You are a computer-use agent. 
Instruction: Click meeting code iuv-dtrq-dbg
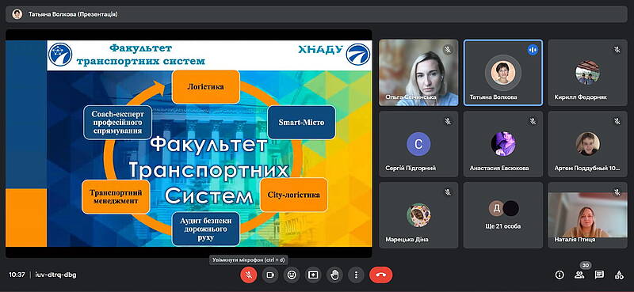coord(55,275)
